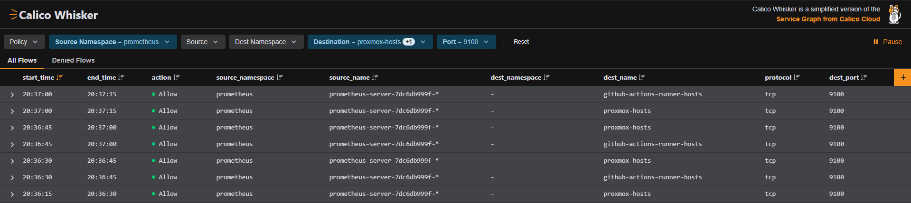This screenshot has width=911, height=203.
Task: Open the Destination proxmox-hosts filter dropdown
Action: tap(369, 42)
